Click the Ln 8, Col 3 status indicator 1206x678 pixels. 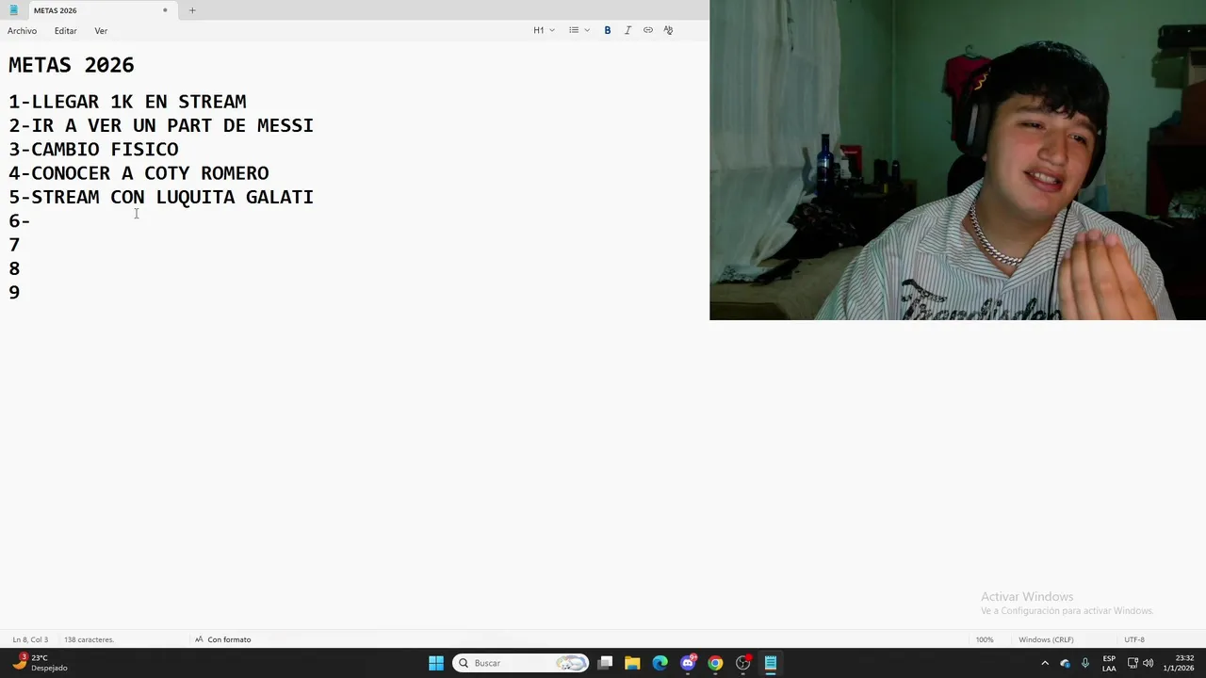(30, 639)
